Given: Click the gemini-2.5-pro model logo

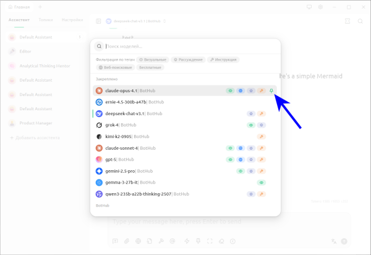Looking at the screenshot, I should click(x=99, y=171).
